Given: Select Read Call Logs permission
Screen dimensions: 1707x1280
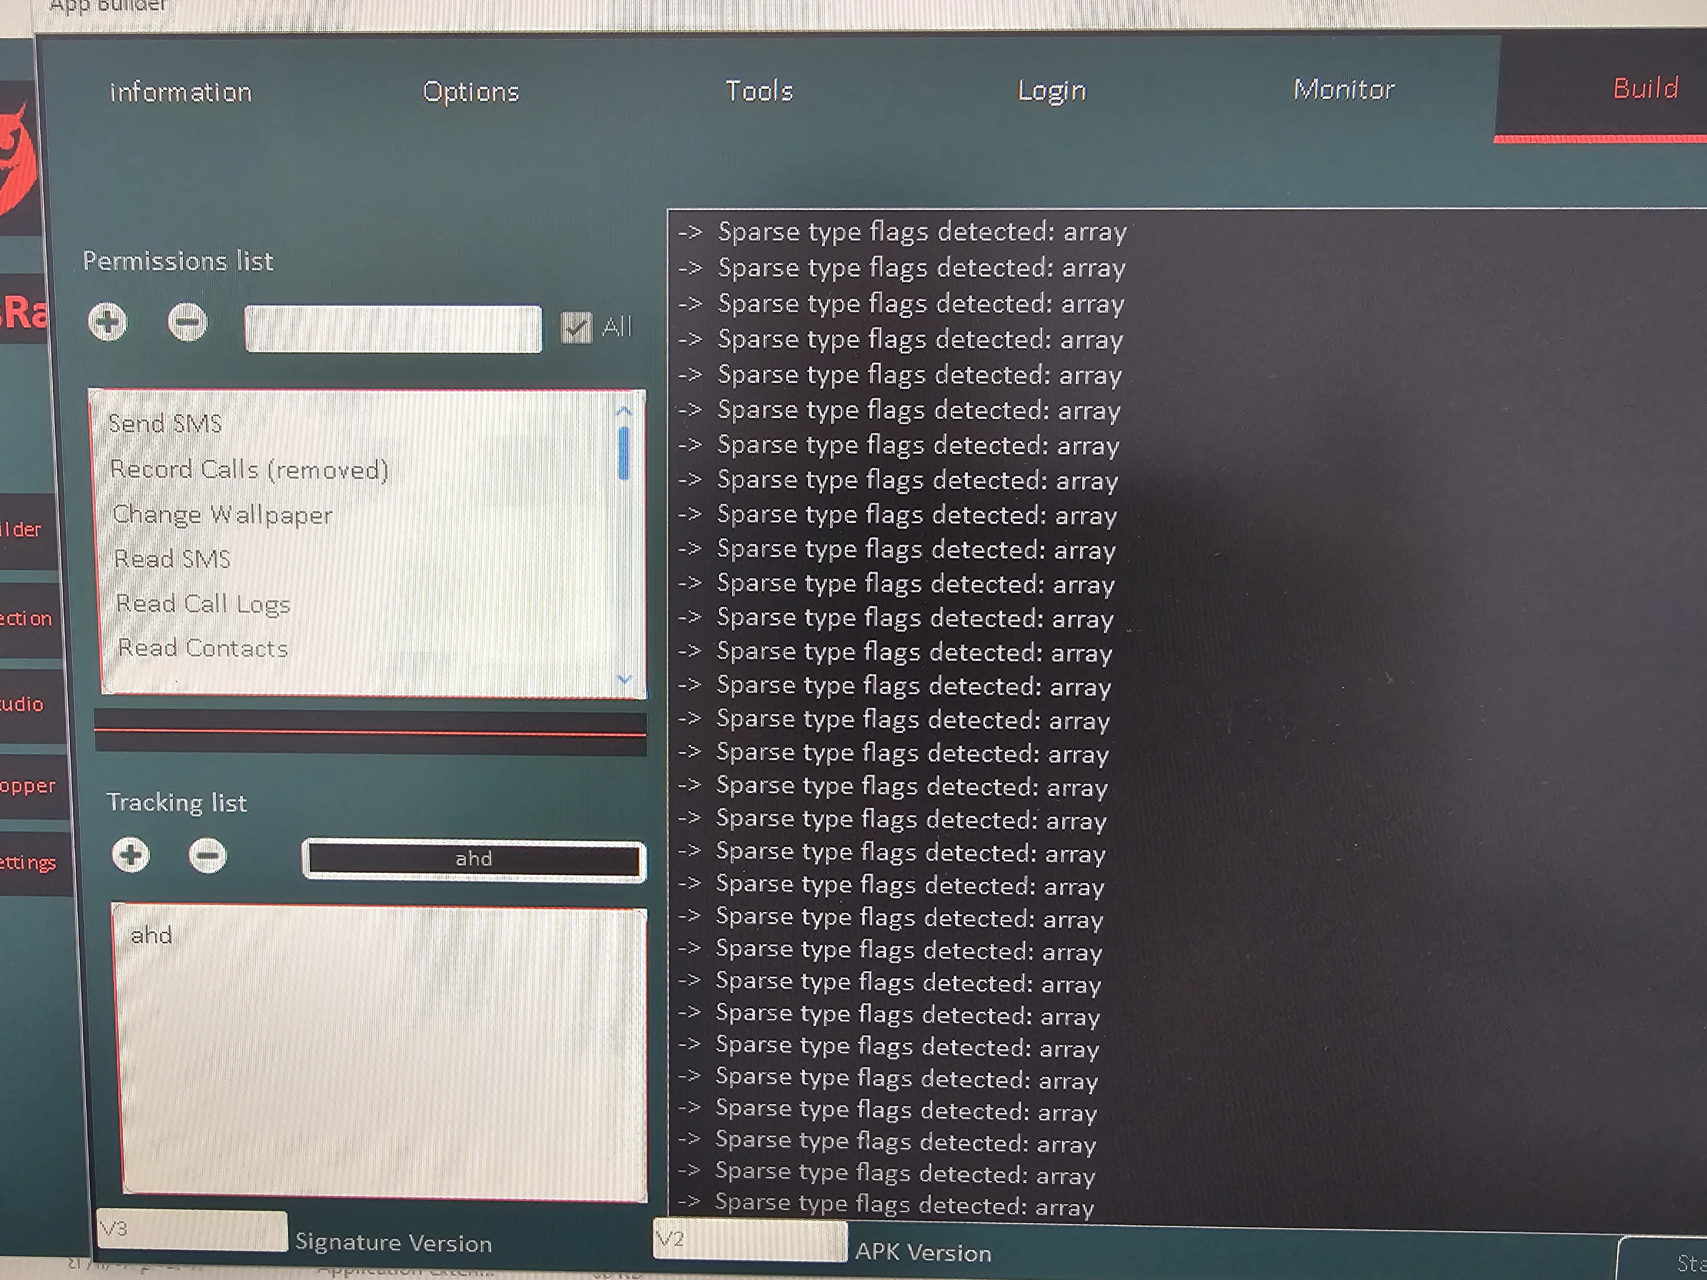Looking at the screenshot, I should point(203,603).
